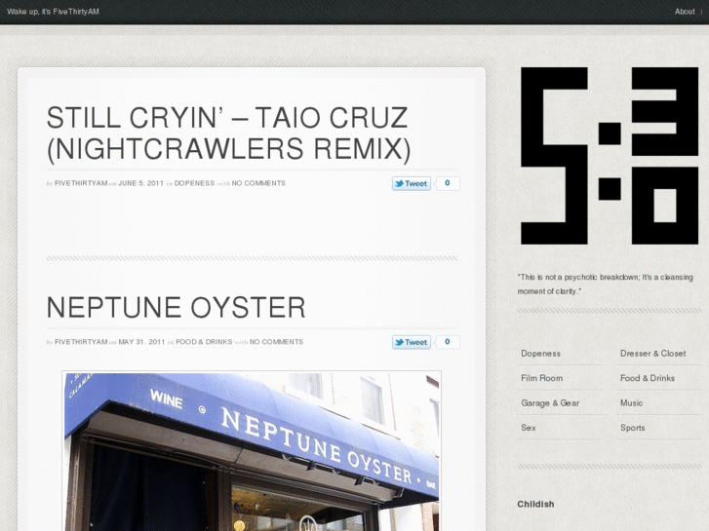Click the 5:30 logo image
Viewport: 709px width, 531px height.
click(610, 156)
